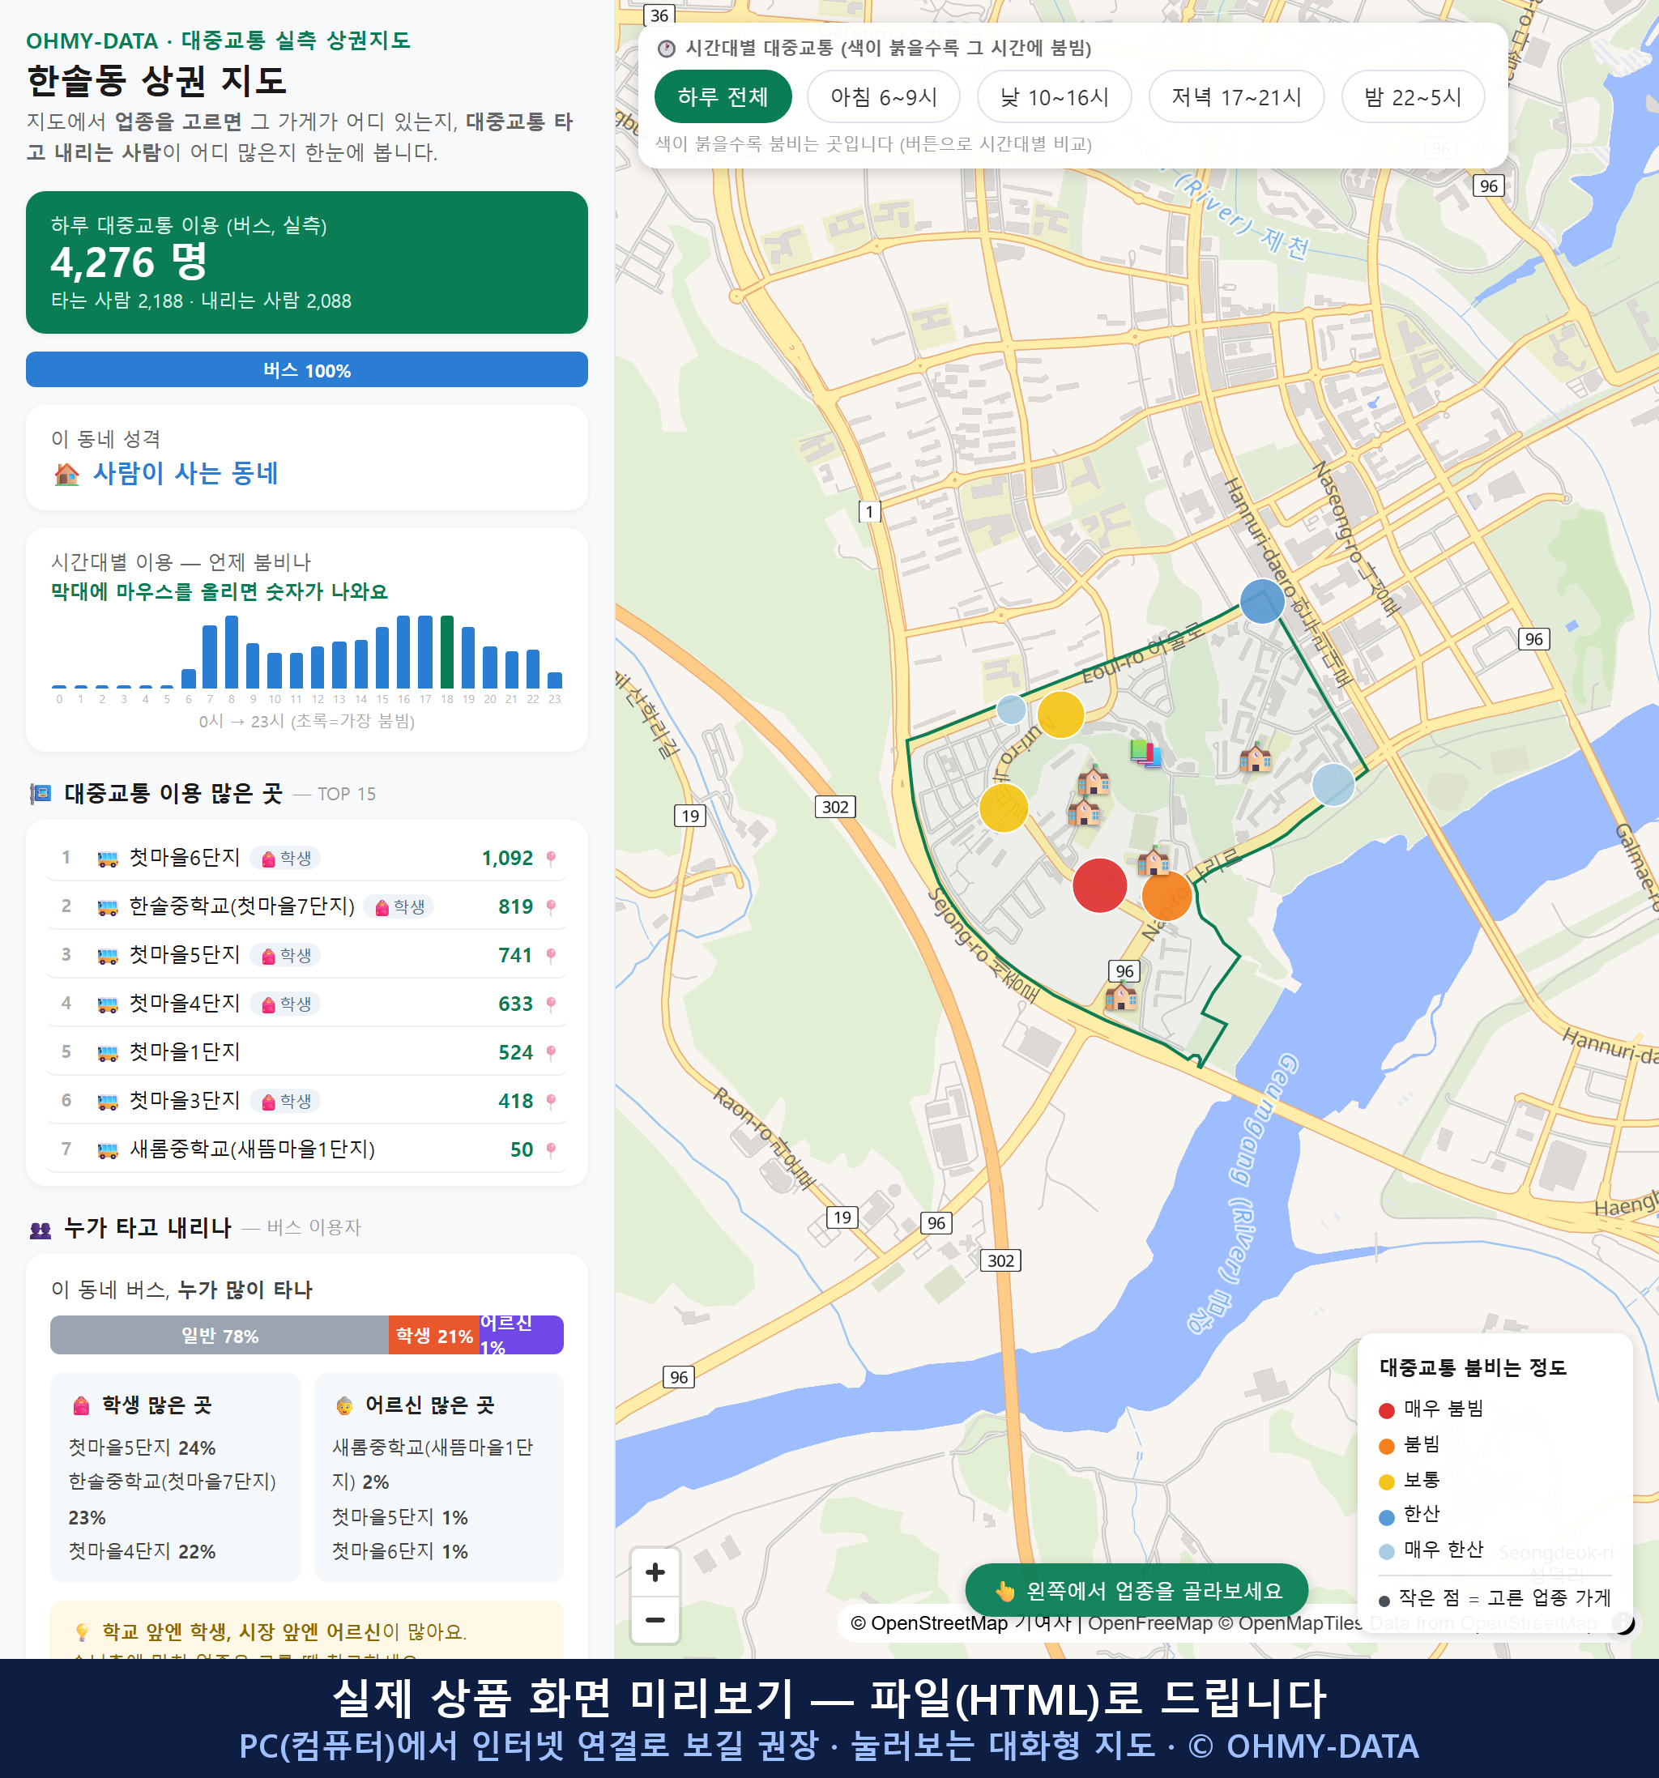
Task: Click the 8시 bar in hourly chart
Action: tap(232, 651)
